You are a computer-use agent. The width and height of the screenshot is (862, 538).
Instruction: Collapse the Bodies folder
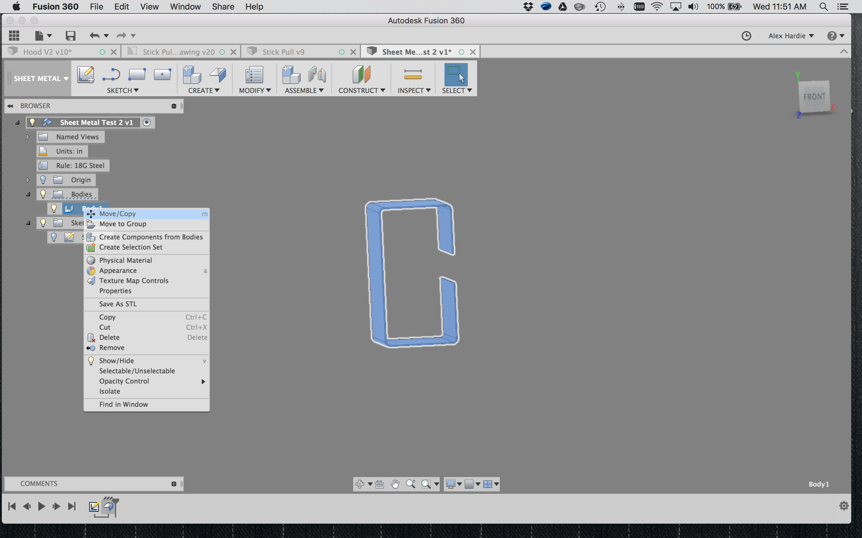point(28,194)
